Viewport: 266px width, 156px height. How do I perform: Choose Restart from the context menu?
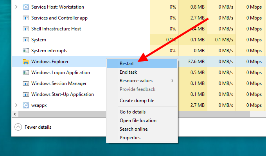(127, 64)
